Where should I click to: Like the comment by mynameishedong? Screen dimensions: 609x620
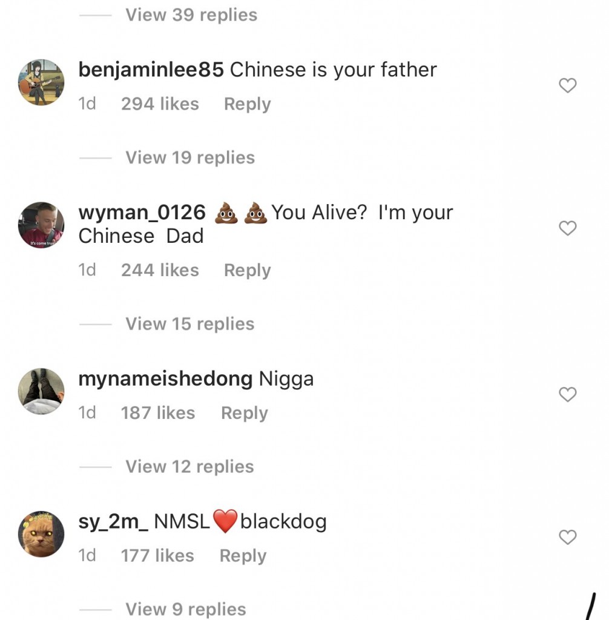(x=567, y=395)
